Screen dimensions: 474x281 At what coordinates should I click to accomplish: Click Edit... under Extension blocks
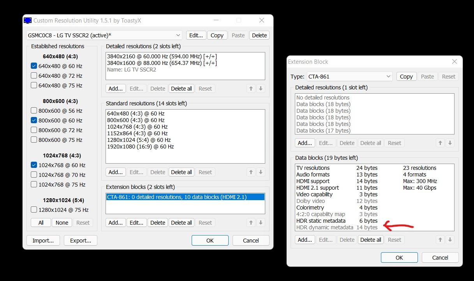click(x=136, y=223)
